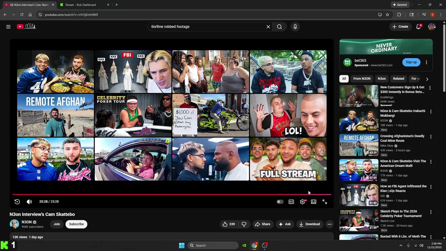
Task: Open the YouTube account avatar menu
Action: tap(432, 26)
